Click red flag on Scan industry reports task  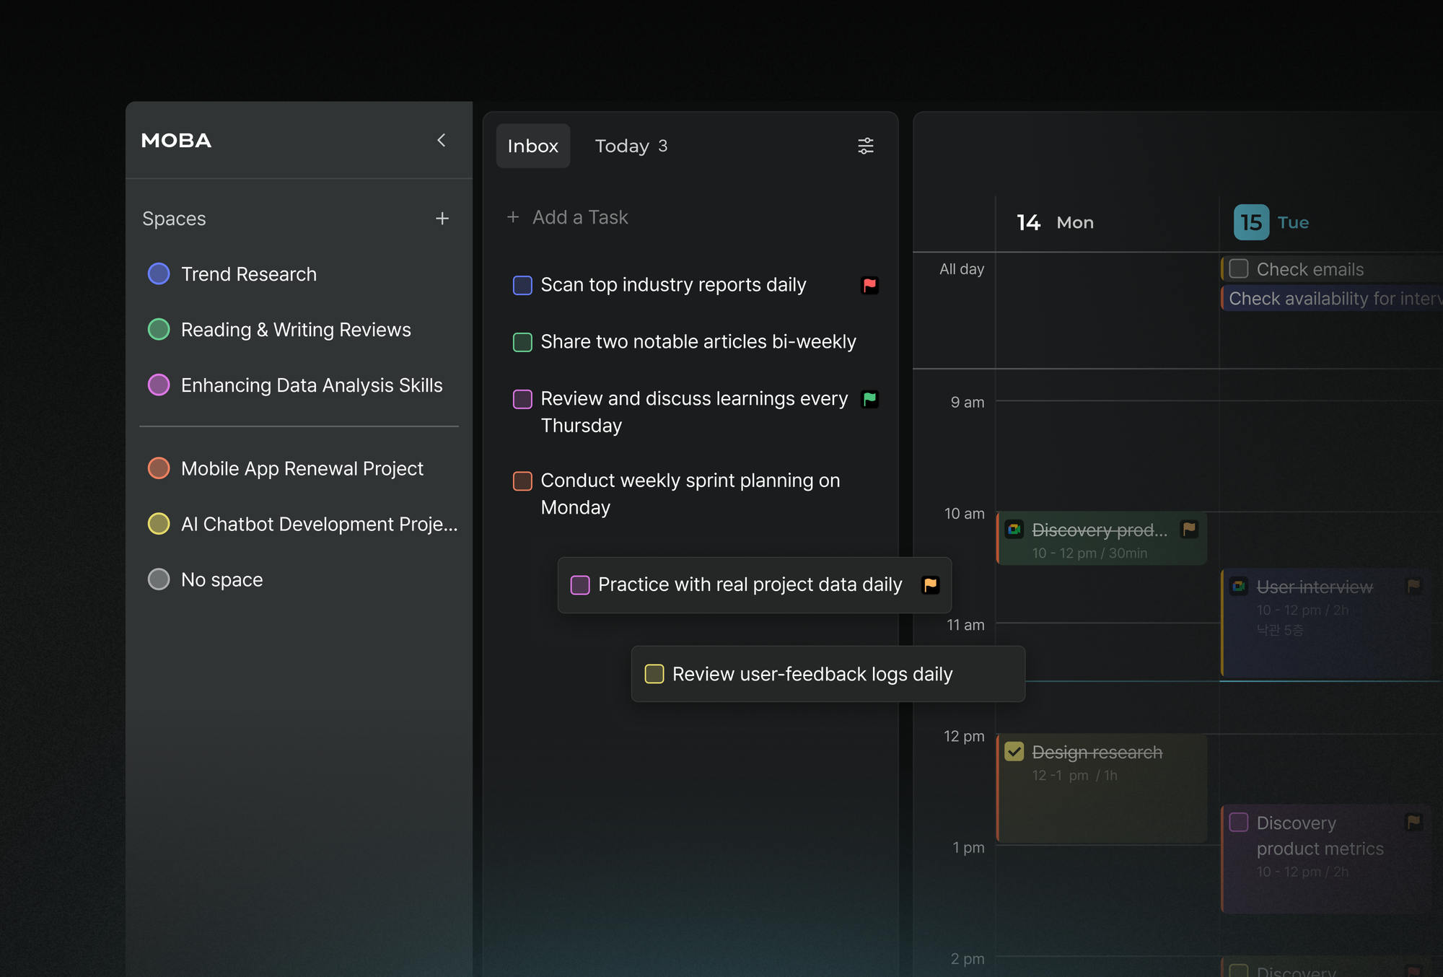coord(869,285)
